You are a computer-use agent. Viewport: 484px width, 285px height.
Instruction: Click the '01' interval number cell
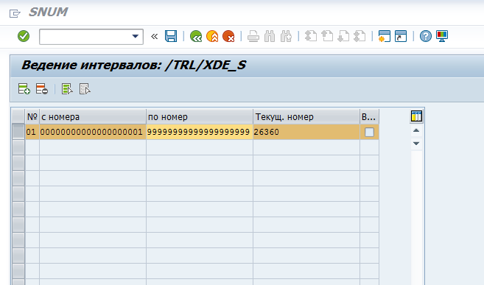(x=32, y=132)
